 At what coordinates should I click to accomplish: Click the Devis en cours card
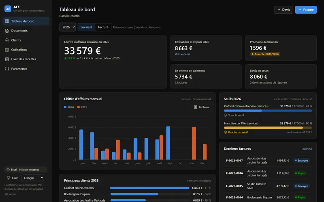click(x=281, y=76)
